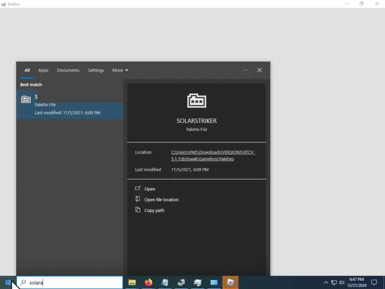Click Open file location action
The width and height of the screenshot is (385, 289).
tap(161, 200)
